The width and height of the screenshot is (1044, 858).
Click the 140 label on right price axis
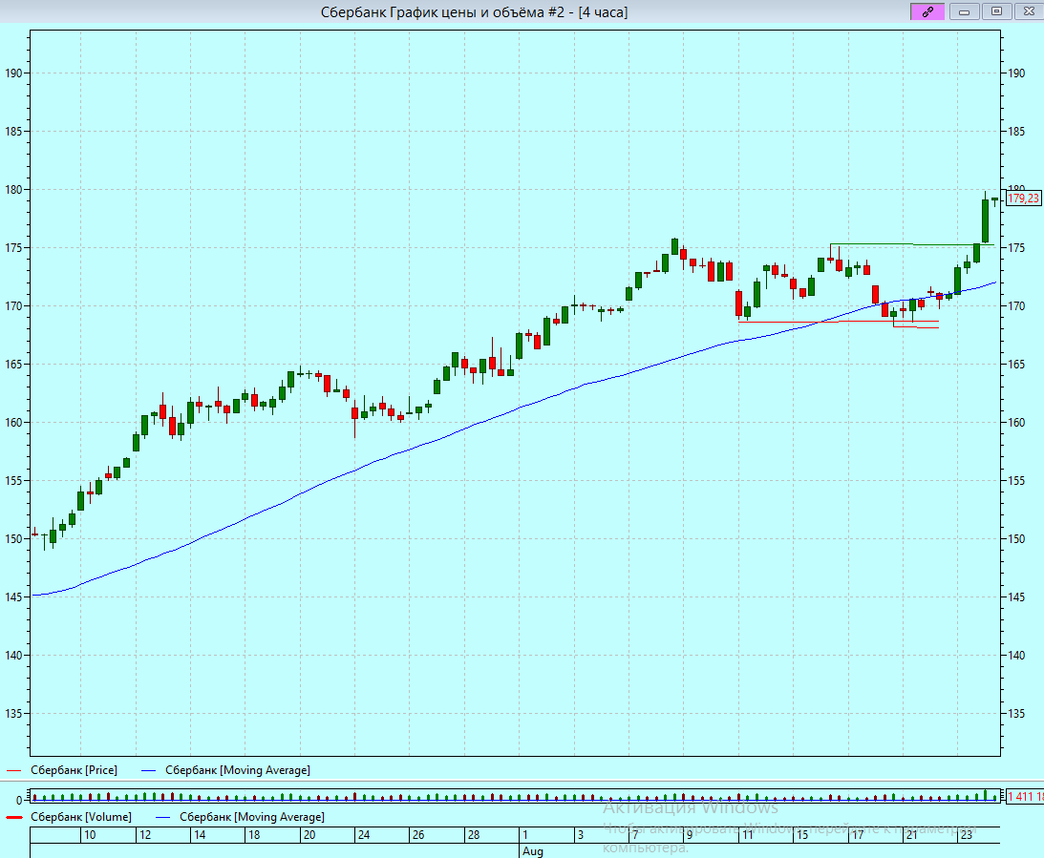[x=1016, y=655]
